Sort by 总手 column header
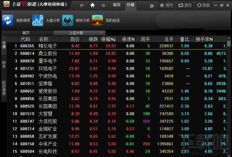 [x=169, y=39]
